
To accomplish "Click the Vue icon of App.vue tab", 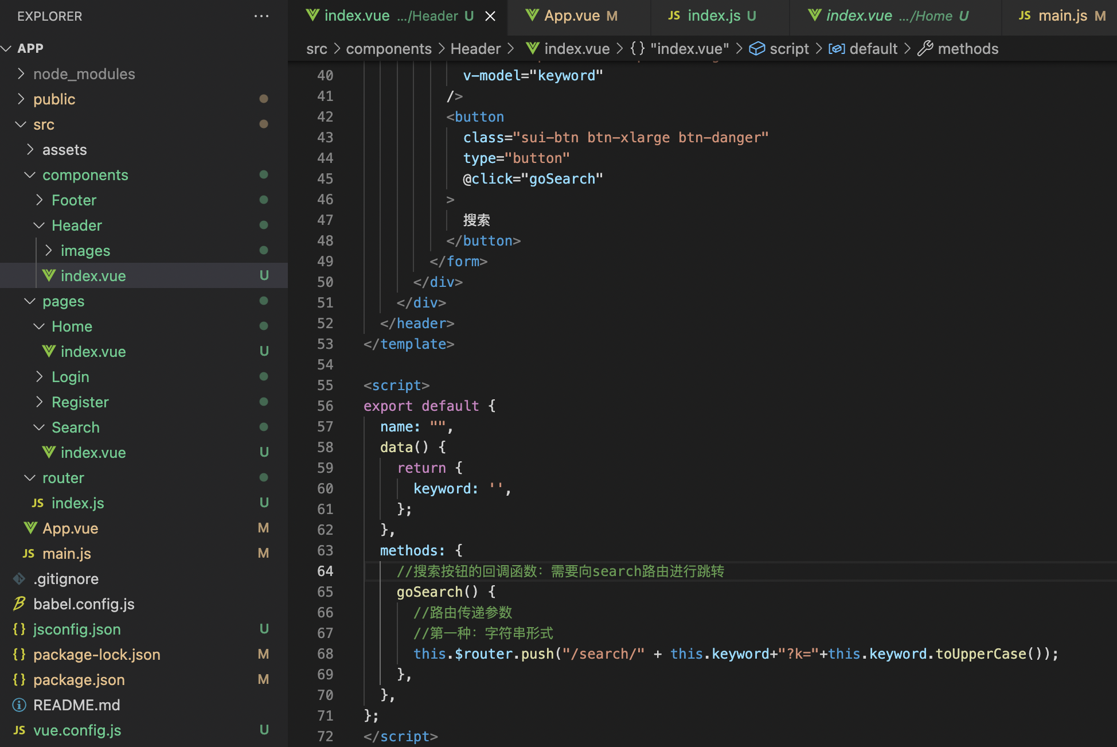I will [x=532, y=15].
